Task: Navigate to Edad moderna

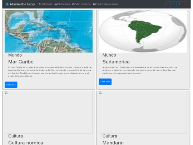Action: click(x=81, y=4)
